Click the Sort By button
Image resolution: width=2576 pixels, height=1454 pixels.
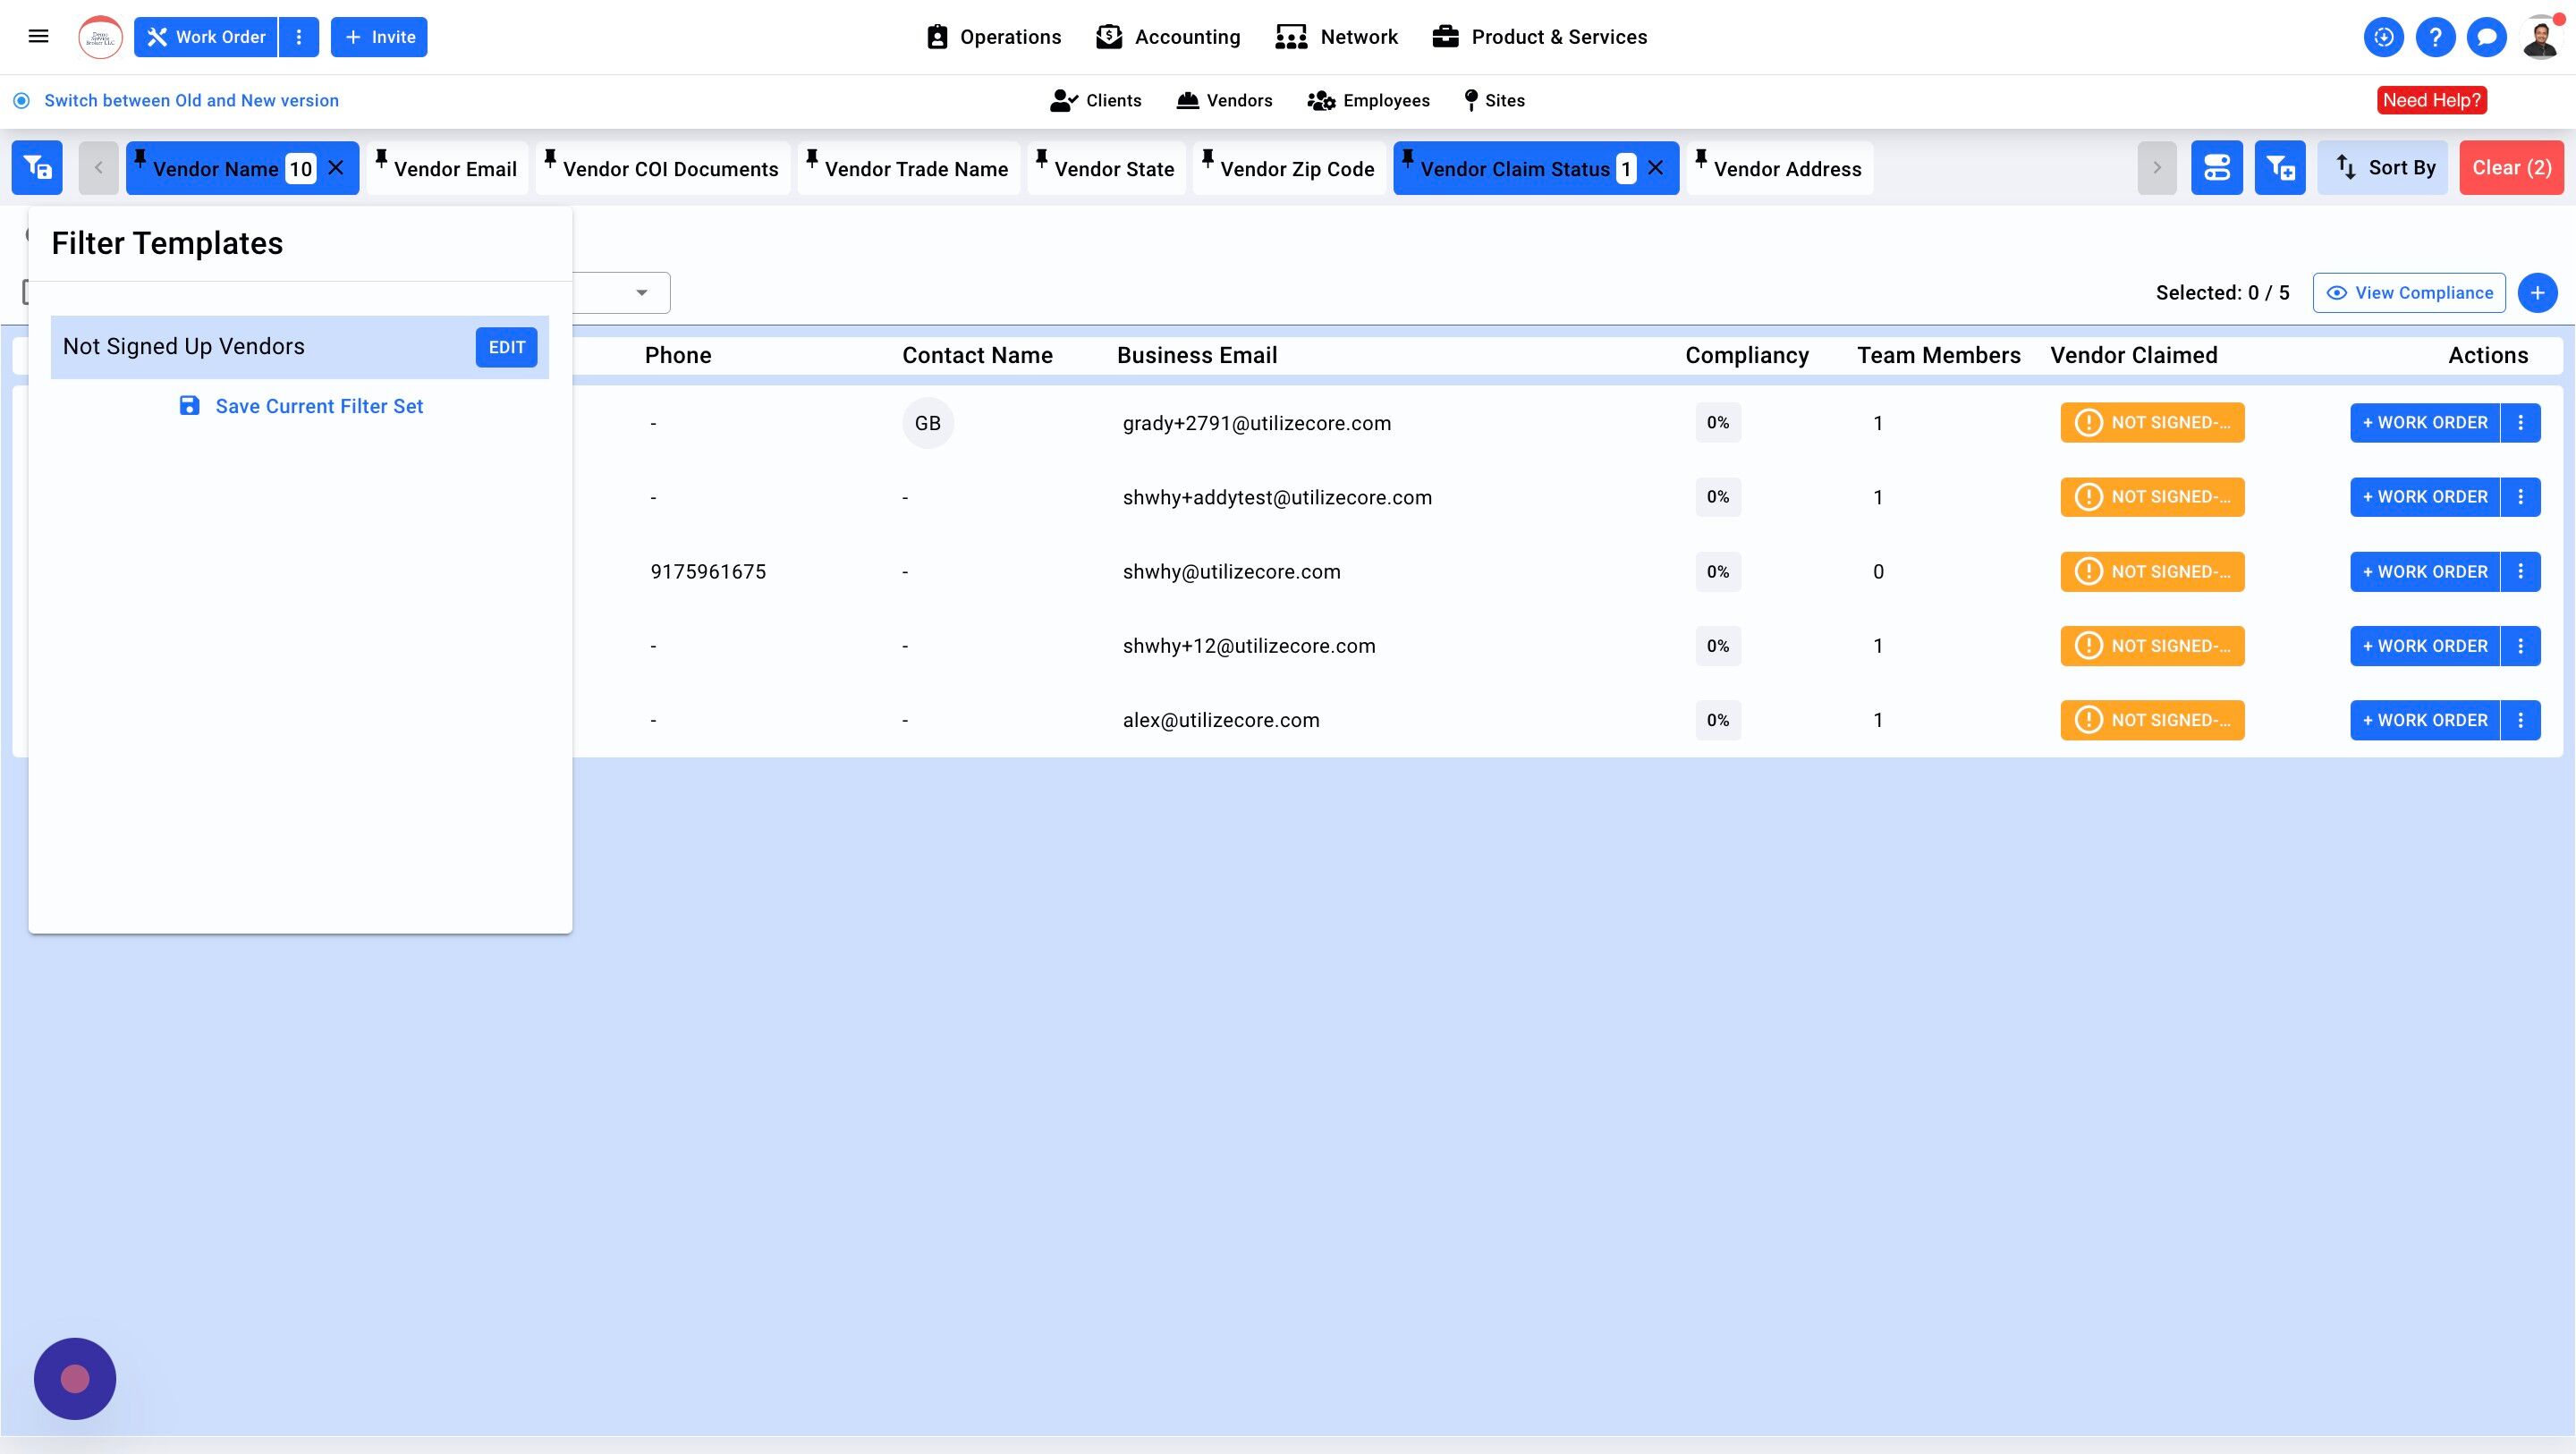coord(2382,168)
